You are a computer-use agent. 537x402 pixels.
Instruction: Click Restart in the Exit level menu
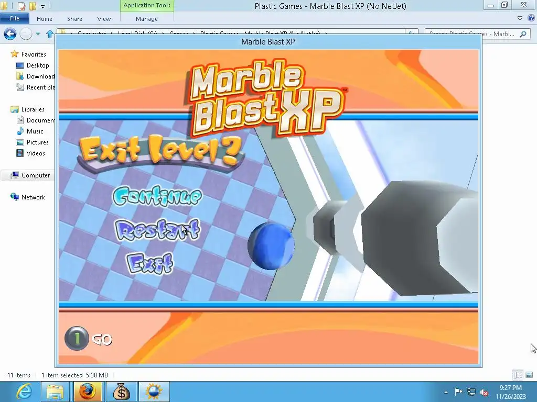157,229
